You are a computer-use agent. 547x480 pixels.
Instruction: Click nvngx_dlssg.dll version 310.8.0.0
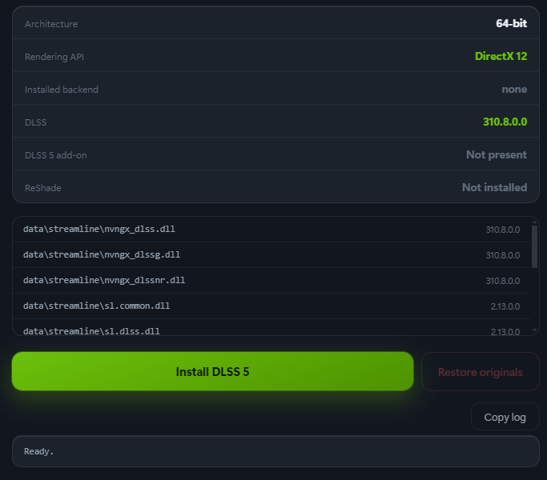[503, 255]
